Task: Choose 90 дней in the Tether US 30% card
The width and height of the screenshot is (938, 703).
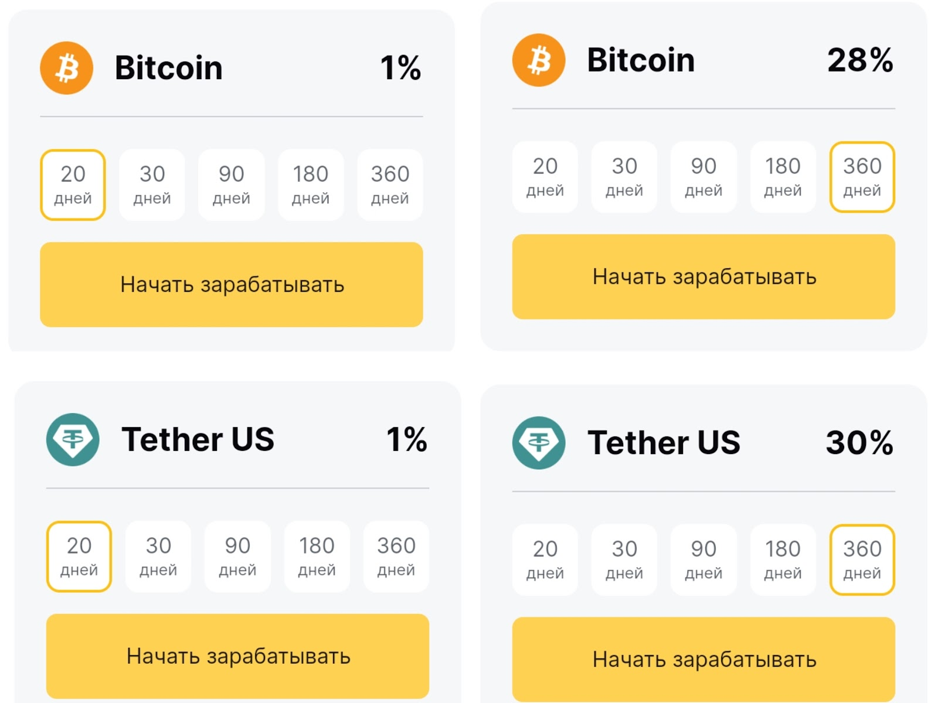Action: click(x=704, y=560)
